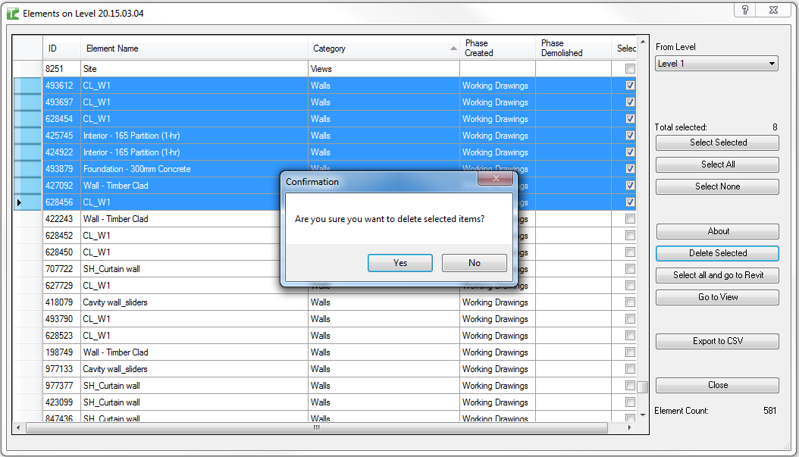Viewport: 799px width, 457px height.
Task: Click the row selector arrow for 628456
Action: (x=27, y=202)
